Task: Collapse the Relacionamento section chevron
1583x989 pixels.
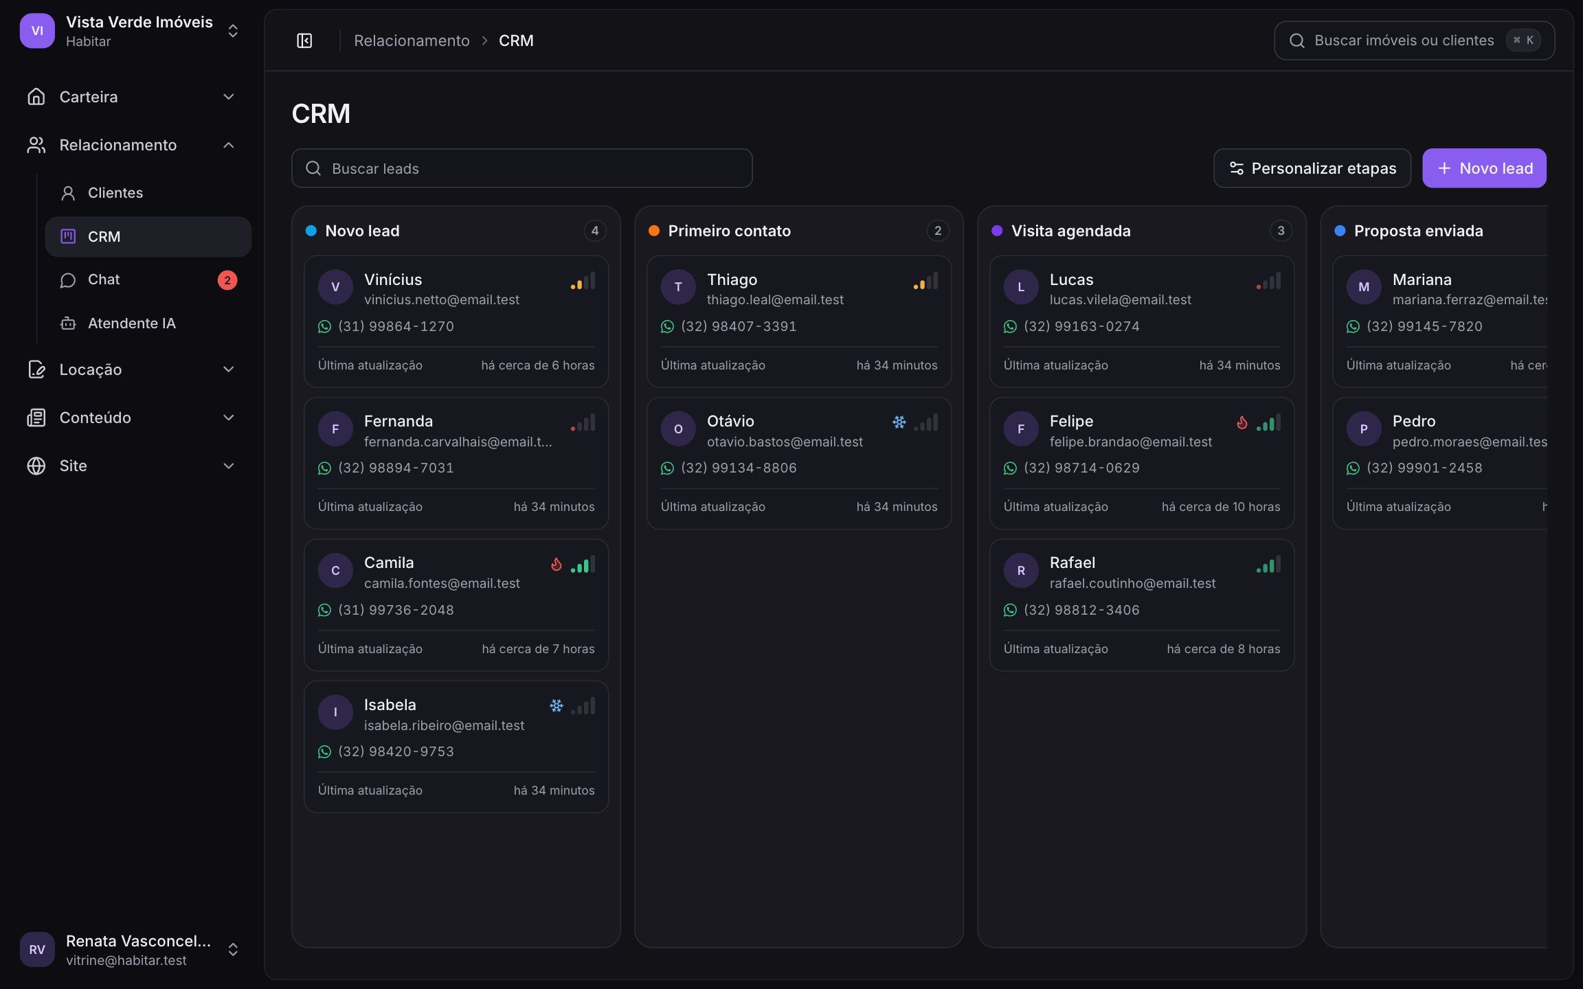Action: pos(229,145)
